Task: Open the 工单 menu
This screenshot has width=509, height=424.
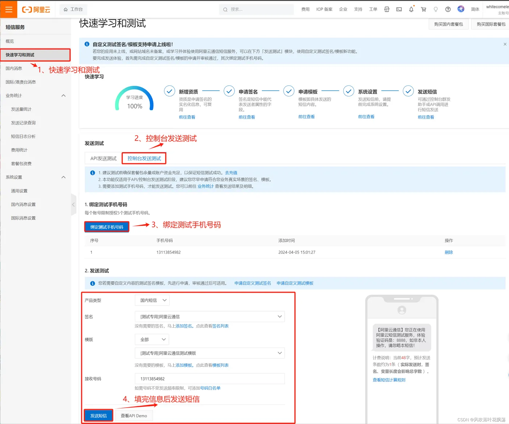Action: [x=373, y=9]
